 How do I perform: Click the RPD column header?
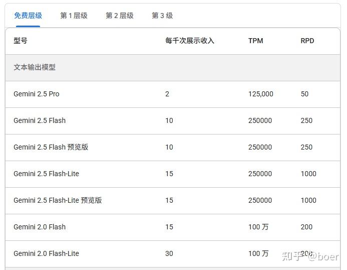(x=307, y=41)
